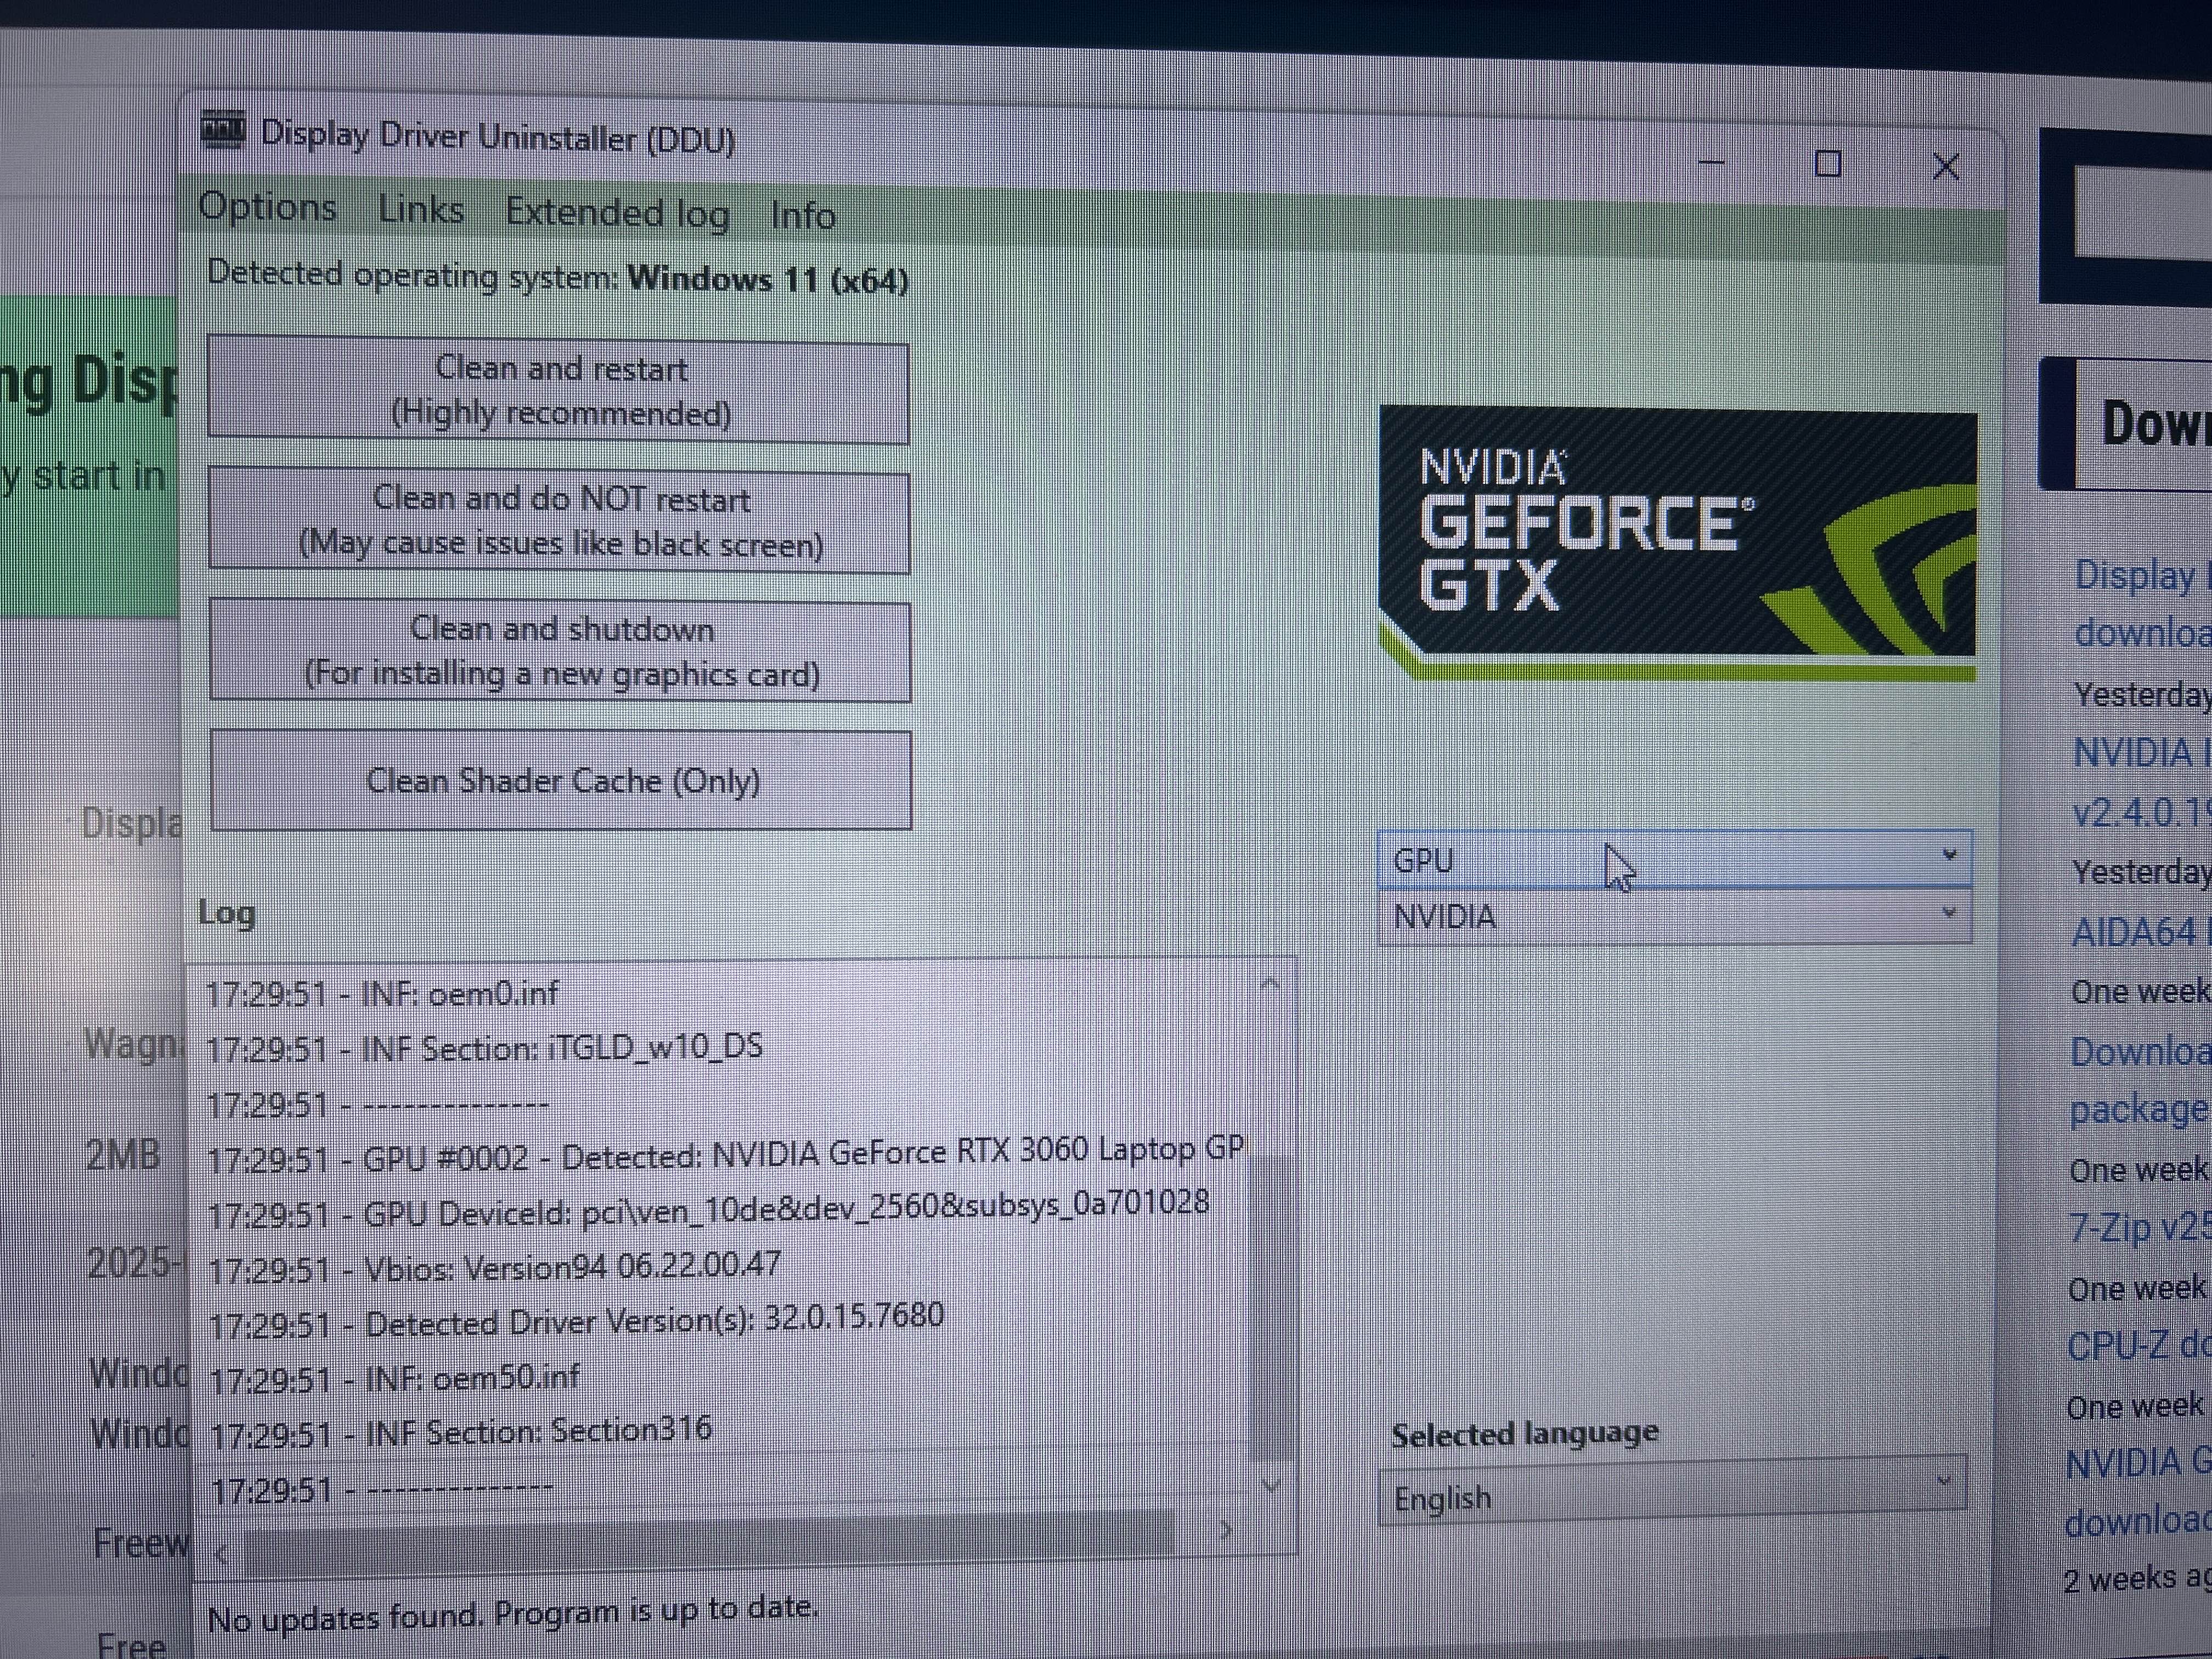Select log line 'Detected Driver Version(s): 32.0.15.7680'
This screenshot has height=1659, width=2212.
point(576,1320)
